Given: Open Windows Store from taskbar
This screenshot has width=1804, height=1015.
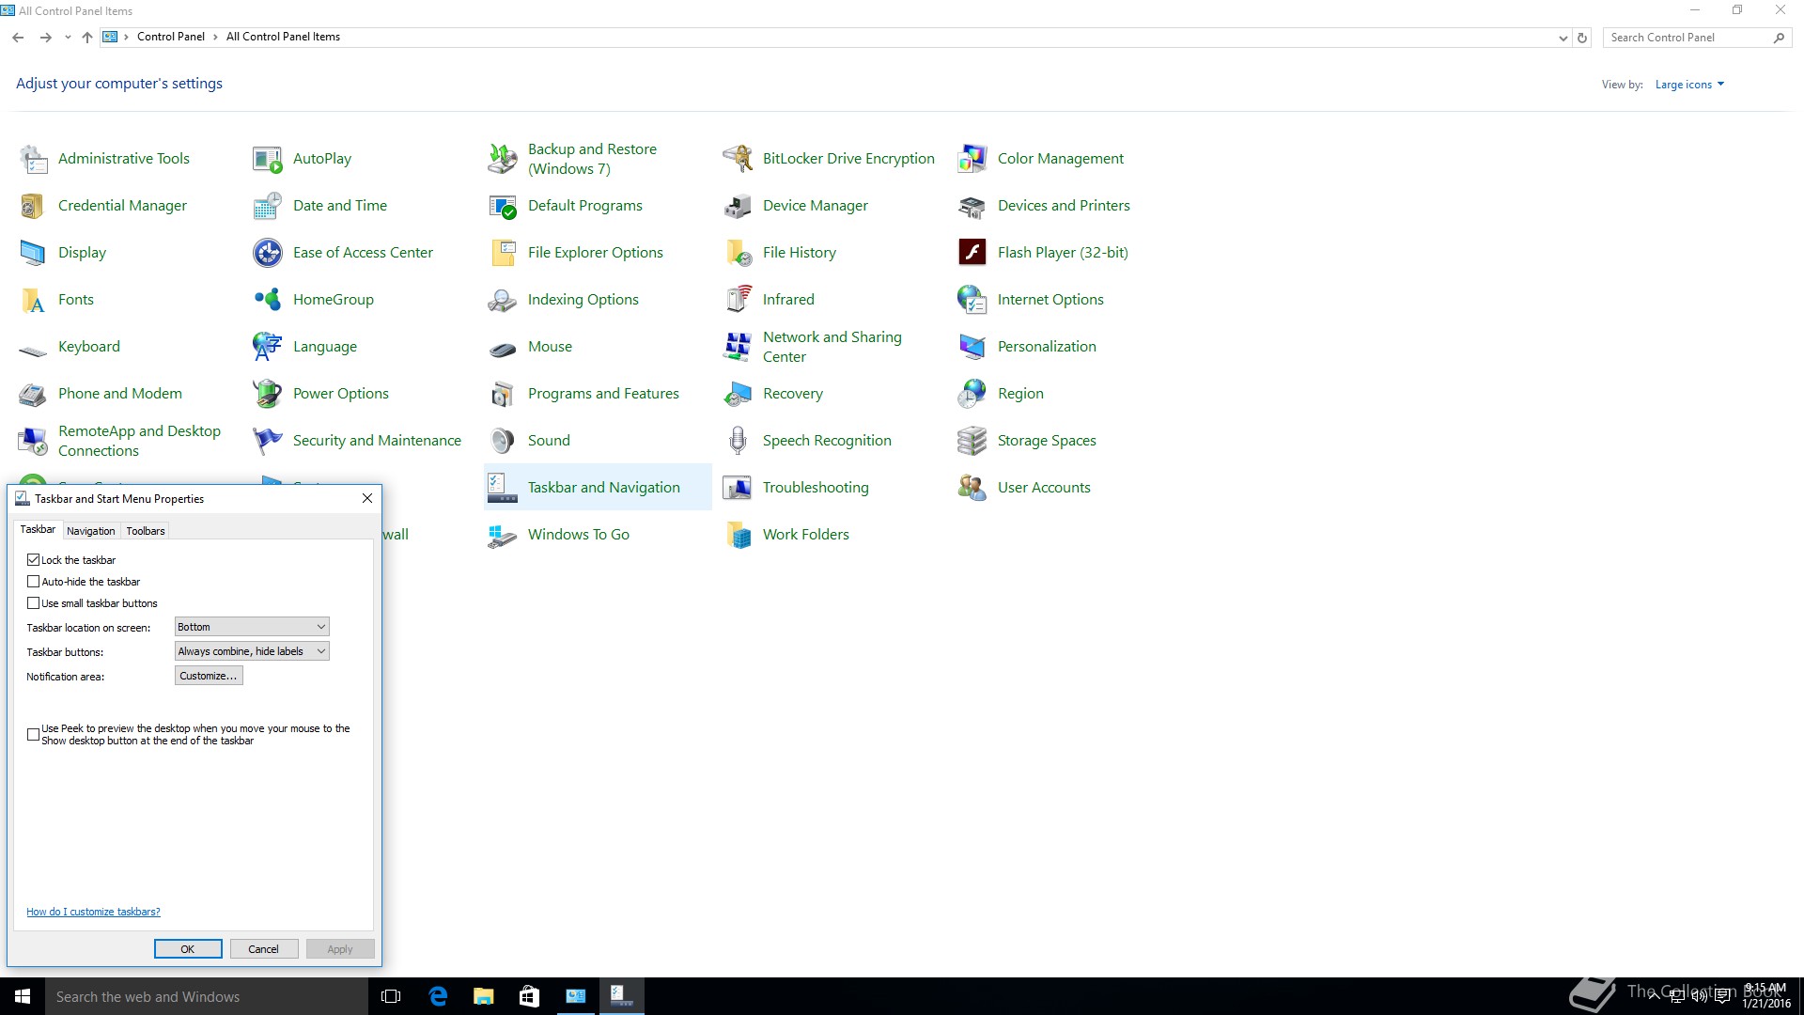Looking at the screenshot, I should click(x=529, y=996).
